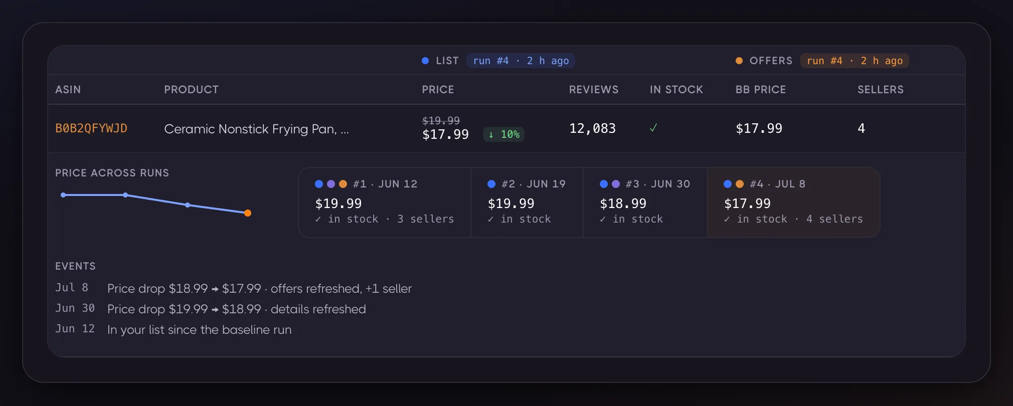Click the BB price $17.99 cell
This screenshot has height=406, width=1013.
[x=759, y=128]
